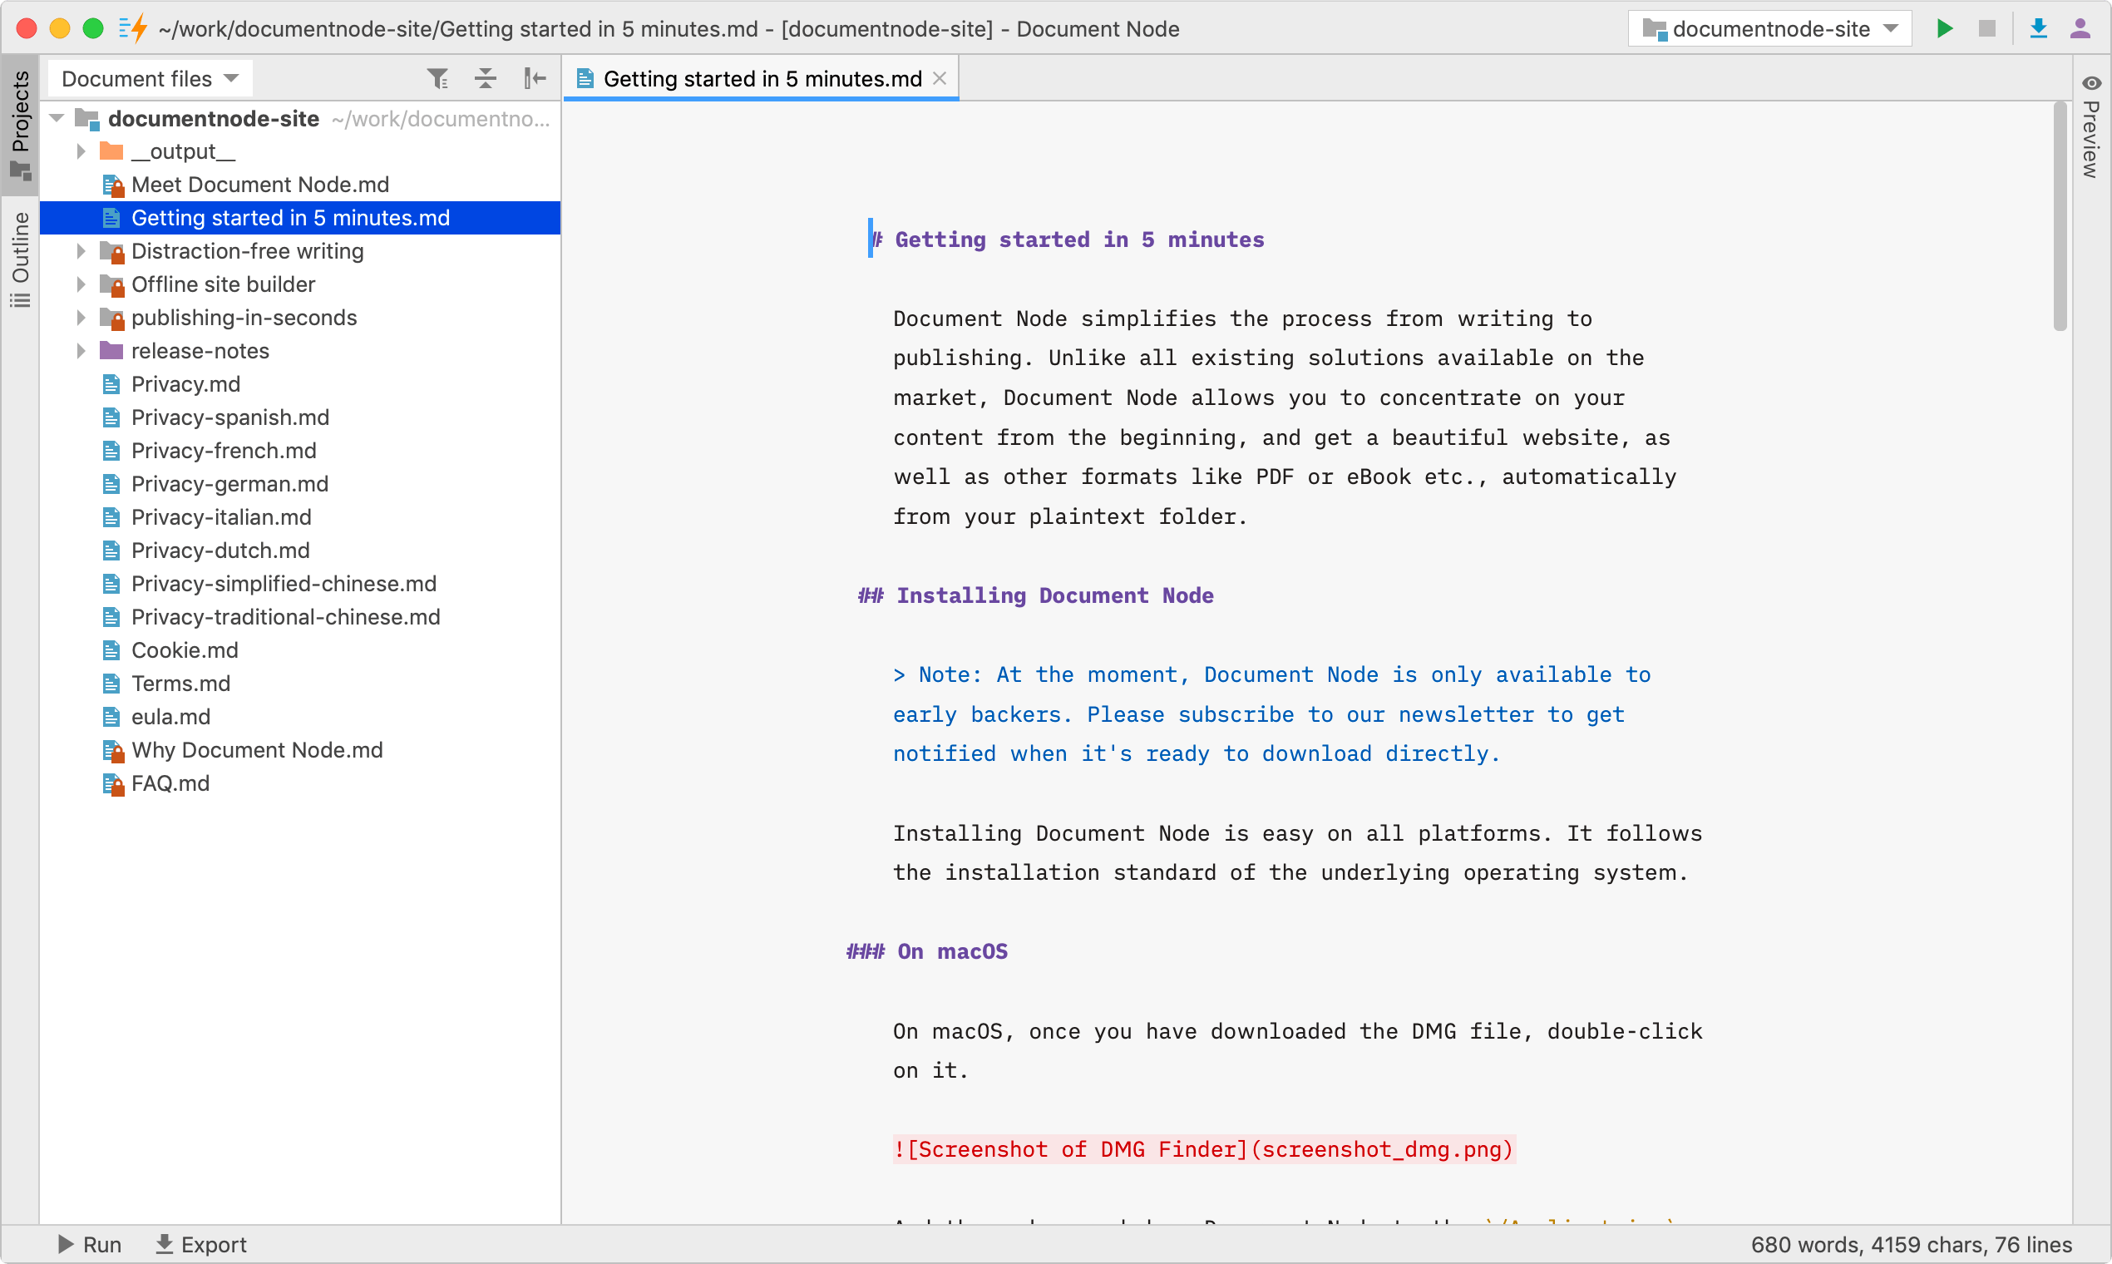Image resolution: width=2112 pixels, height=1264 pixels.
Task: Expand the release-notes folder
Action: (81, 351)
